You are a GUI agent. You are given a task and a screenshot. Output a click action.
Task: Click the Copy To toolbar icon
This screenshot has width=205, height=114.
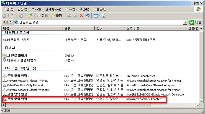coord(75,16)
